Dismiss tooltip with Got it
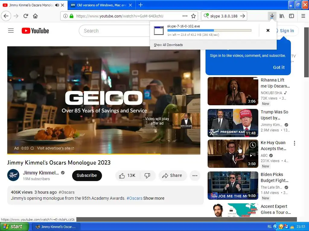Viewport: 309px width, 231px height. (x=279, y=67)
